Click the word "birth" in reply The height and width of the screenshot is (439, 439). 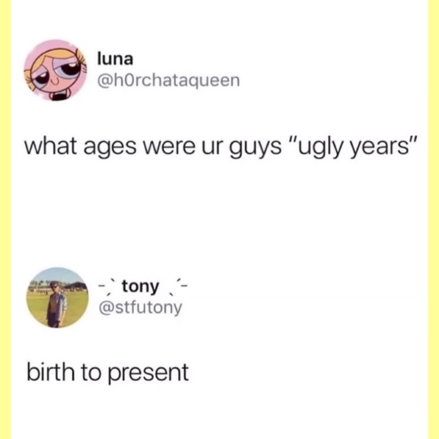[51, 371]
